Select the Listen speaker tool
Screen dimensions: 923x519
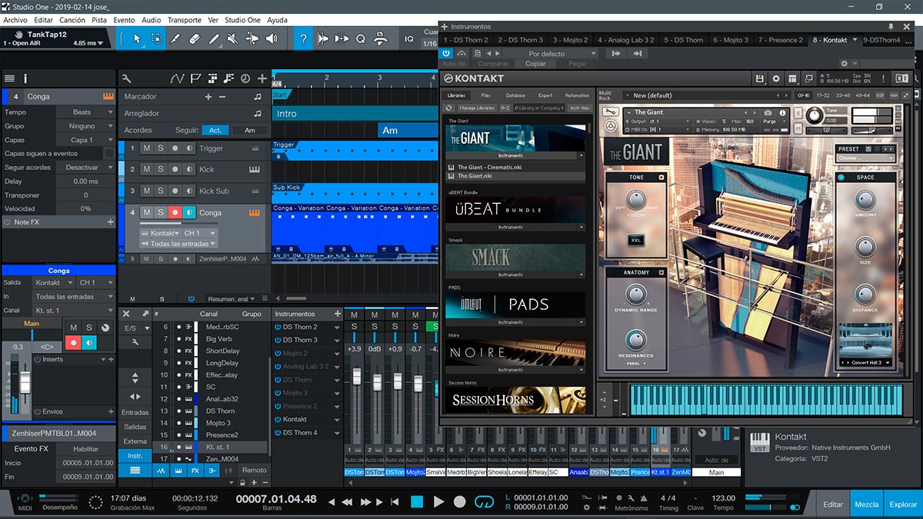(272, 38)
